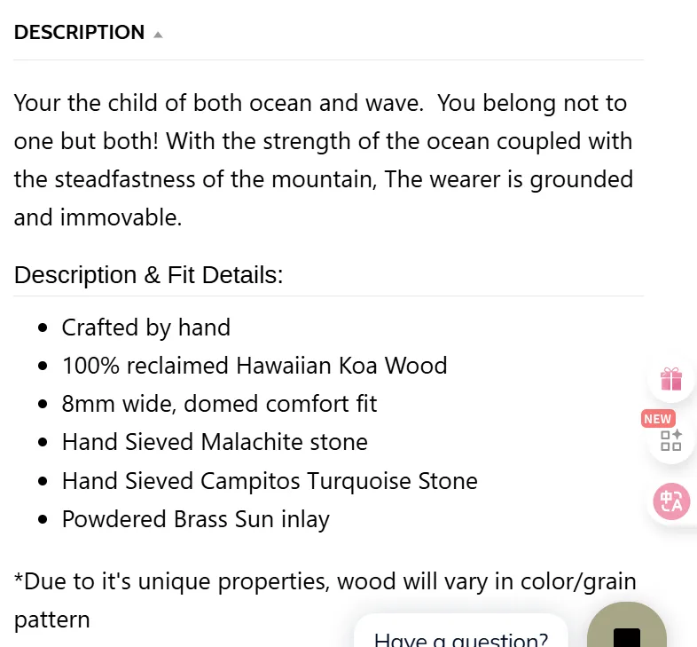Click "100% reclaimed Hawaiian Koa Wood" bullet
The height and width of the screenshot is (647, 697).
pos(255,366)
